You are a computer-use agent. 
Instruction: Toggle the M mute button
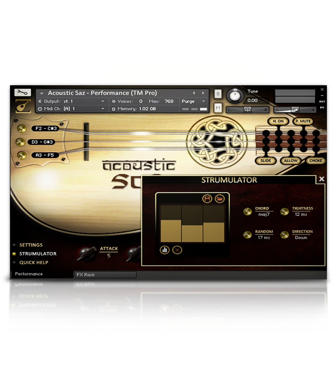pos(218,107)
